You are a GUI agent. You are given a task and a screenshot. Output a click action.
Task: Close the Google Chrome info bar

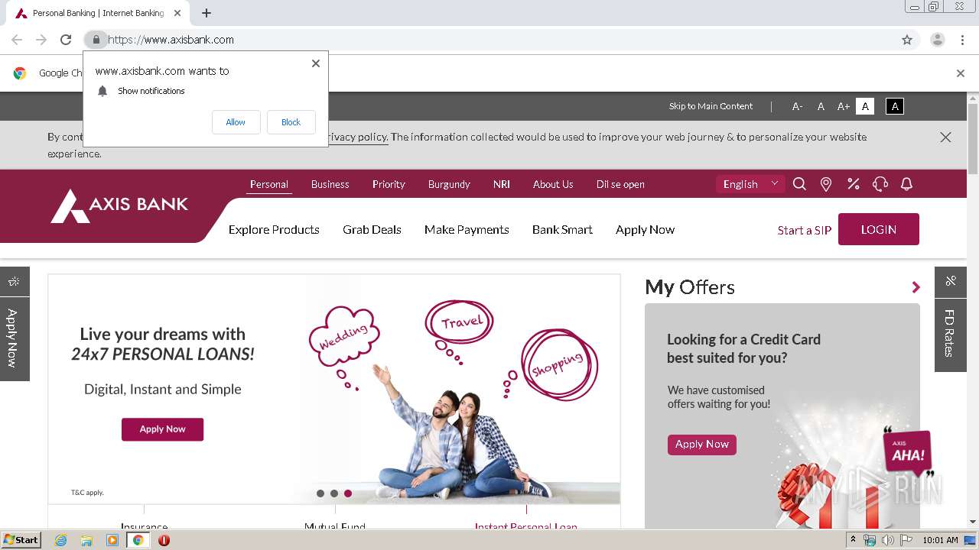point(961,73)
